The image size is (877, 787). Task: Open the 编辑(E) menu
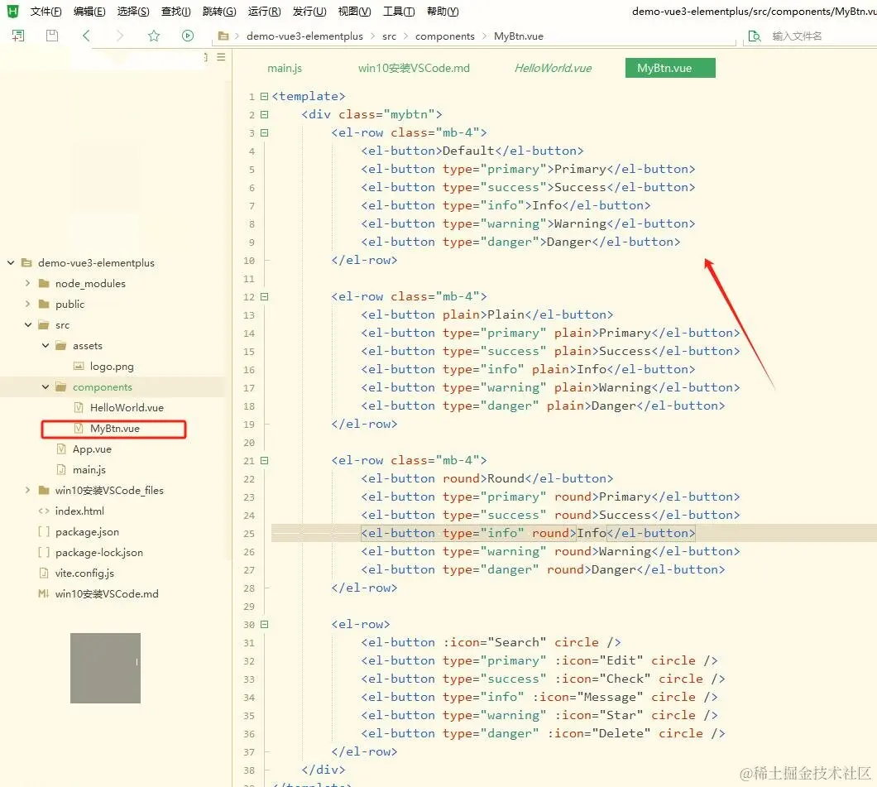tap(89, 12)
